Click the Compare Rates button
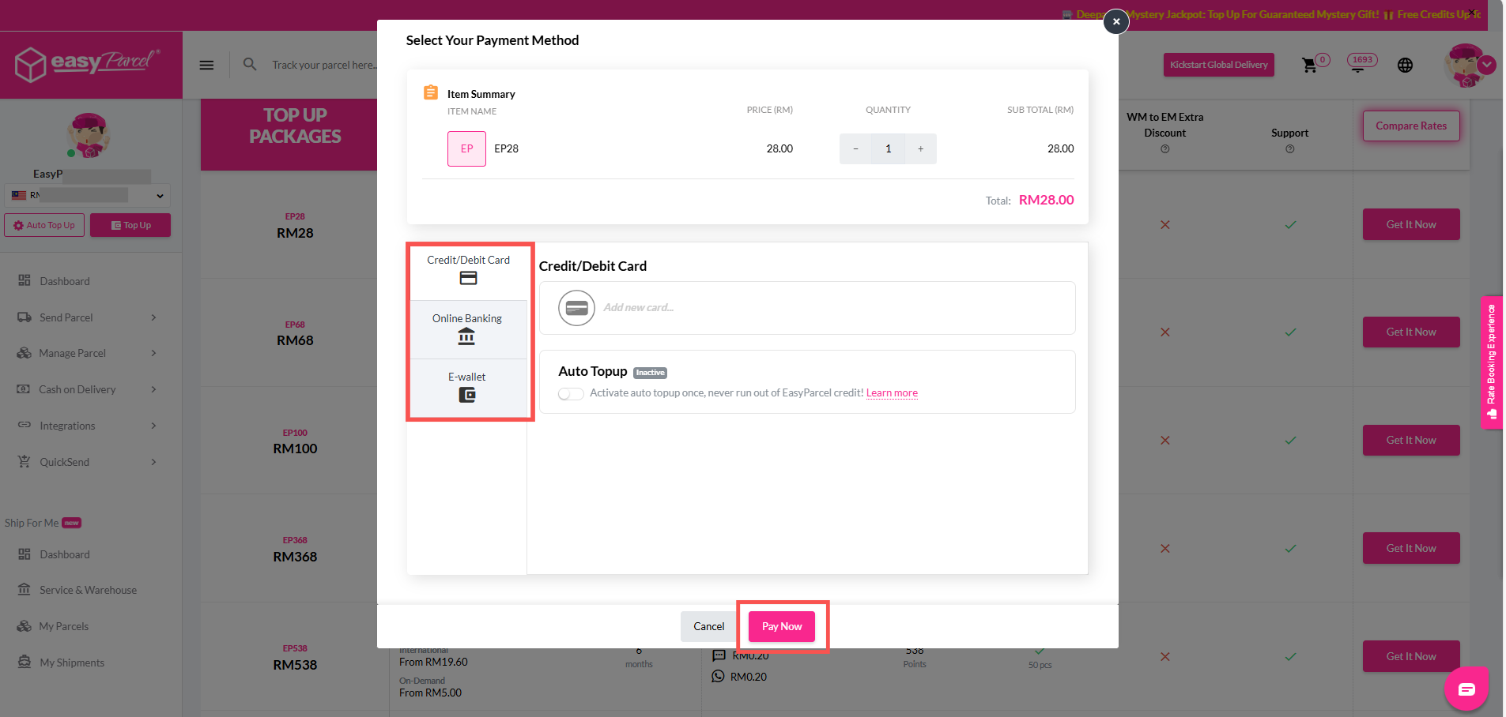 [1411, 126]
